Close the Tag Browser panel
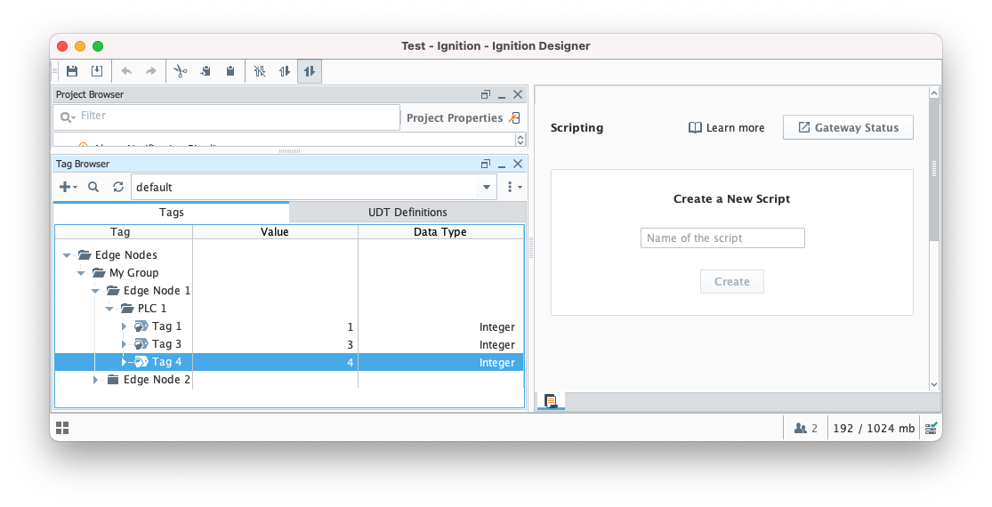 [x=518, y=164]
